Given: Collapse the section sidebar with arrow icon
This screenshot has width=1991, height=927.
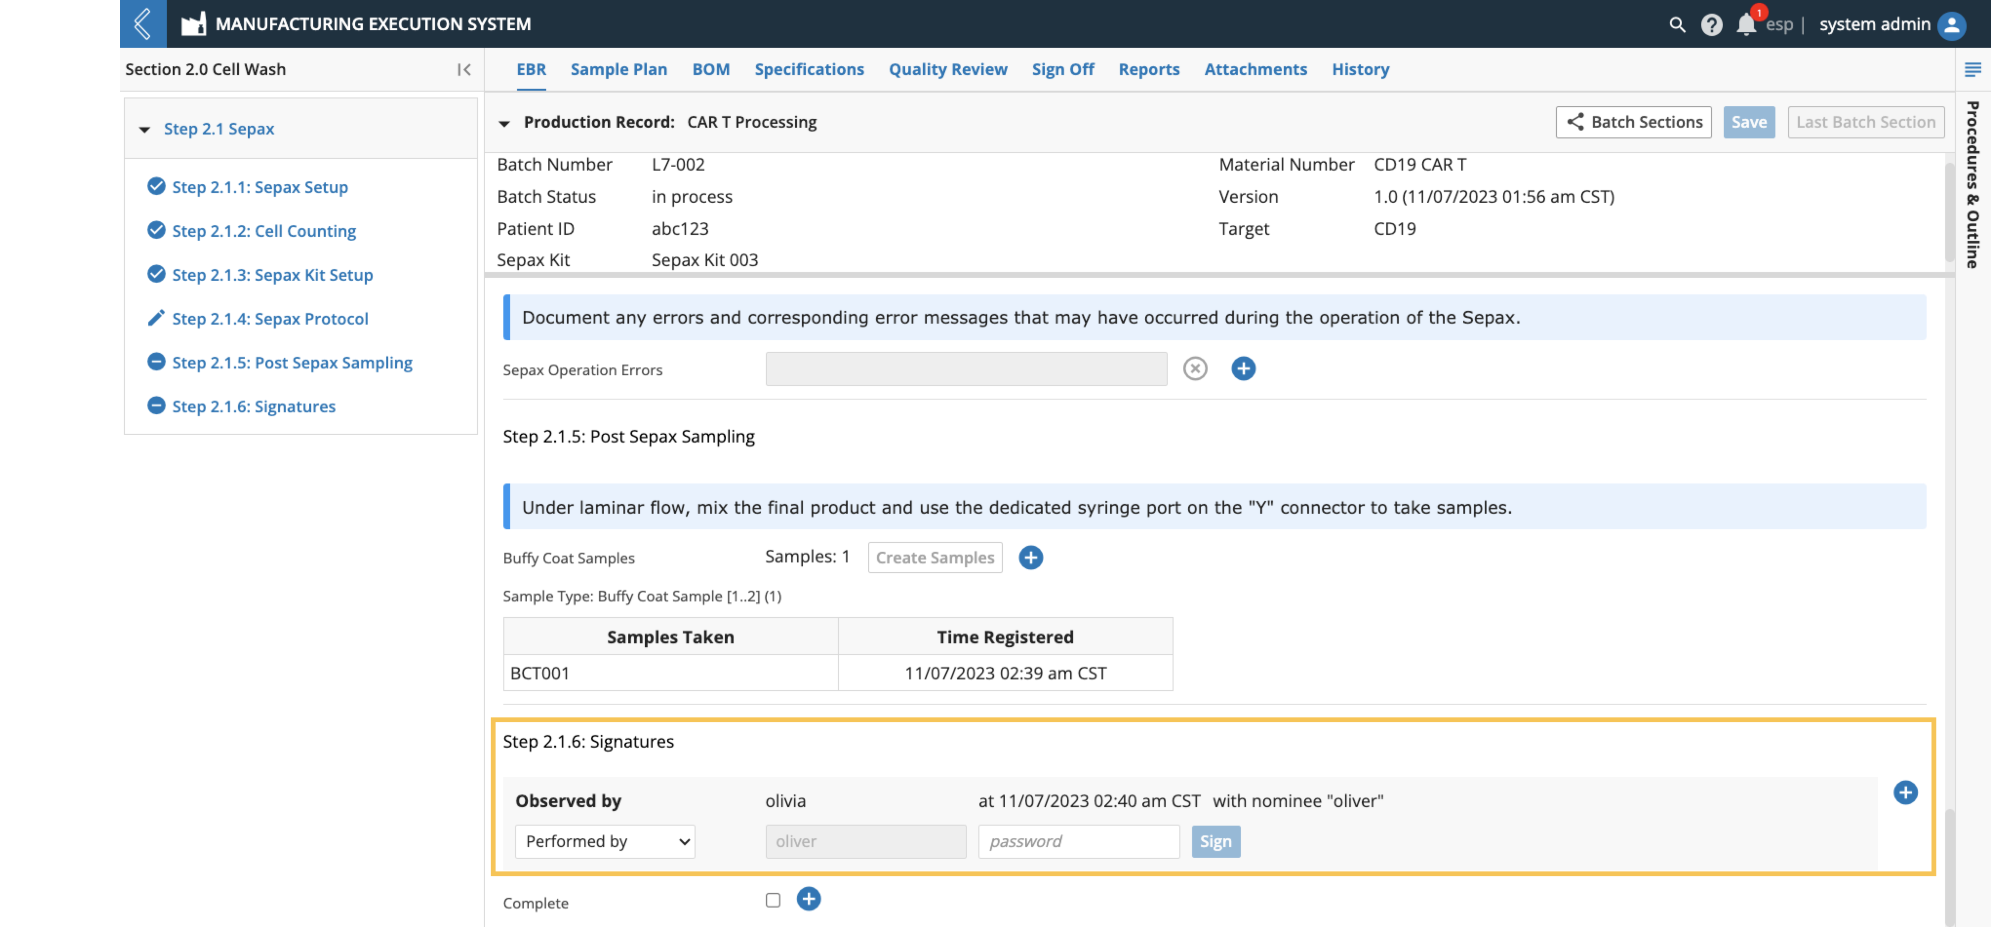Looking at the screenshot, I should (464, 70).
